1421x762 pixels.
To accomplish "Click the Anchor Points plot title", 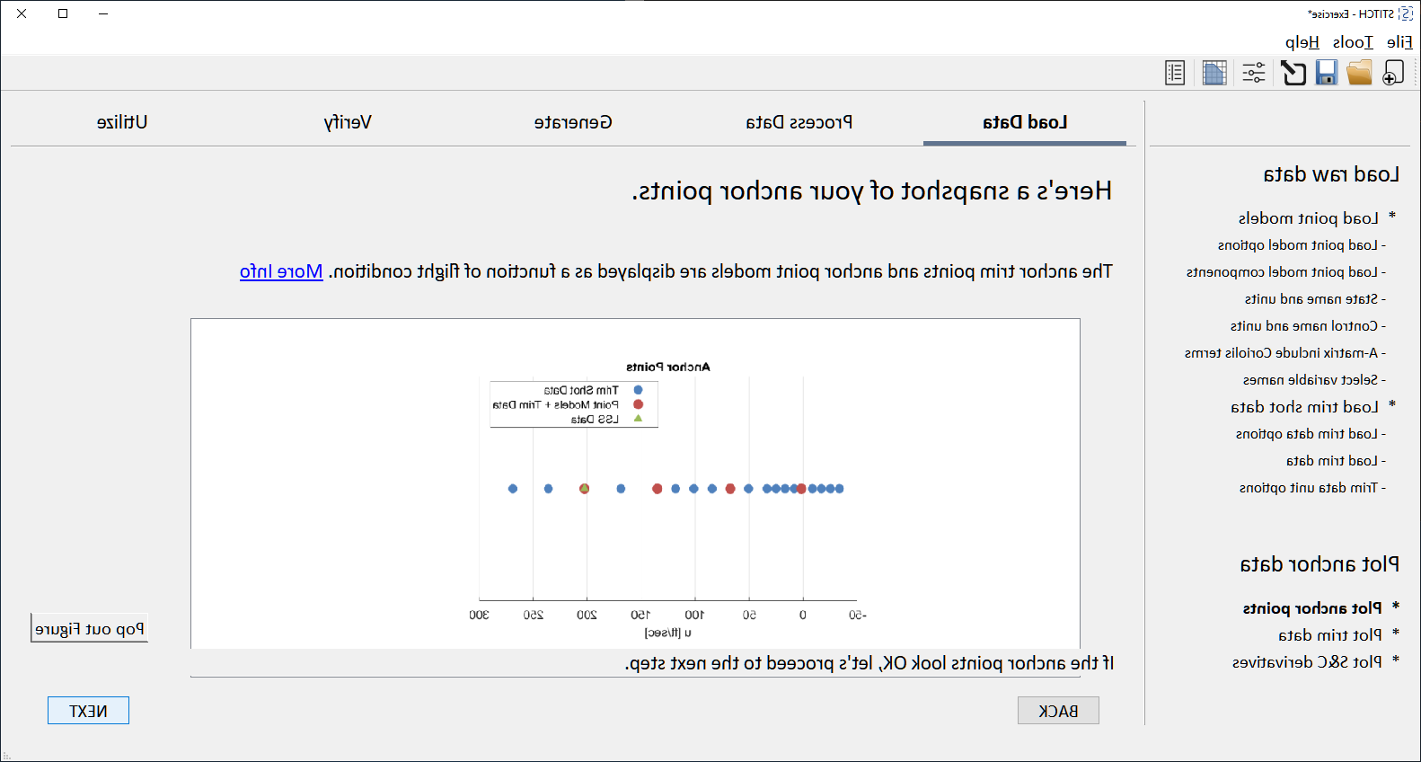I will coord(668,367).
